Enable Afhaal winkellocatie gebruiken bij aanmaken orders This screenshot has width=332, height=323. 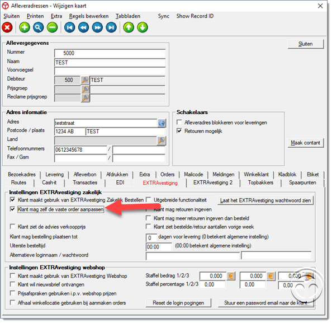click(x=13, y=303)
